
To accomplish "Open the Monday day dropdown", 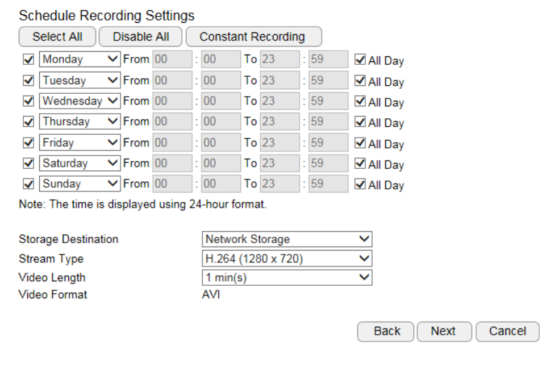I will click(x=80, y=60).
